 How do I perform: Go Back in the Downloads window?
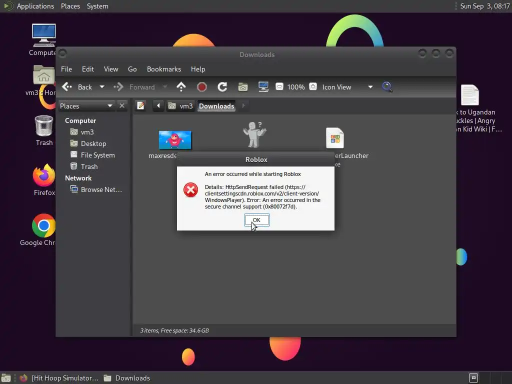(x=77, y=87)
